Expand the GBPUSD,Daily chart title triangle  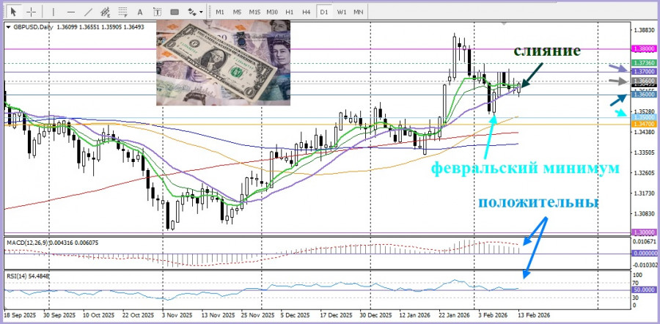pos(8,27)
